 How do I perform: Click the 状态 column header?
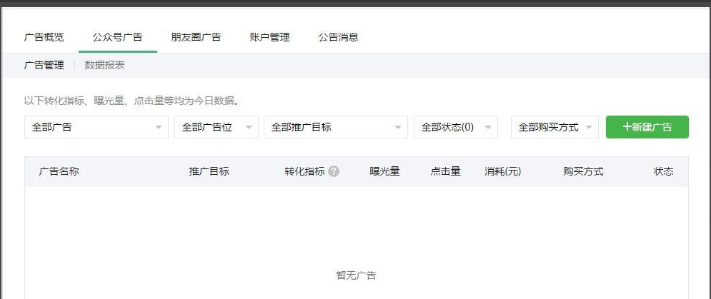click(663, 172)
